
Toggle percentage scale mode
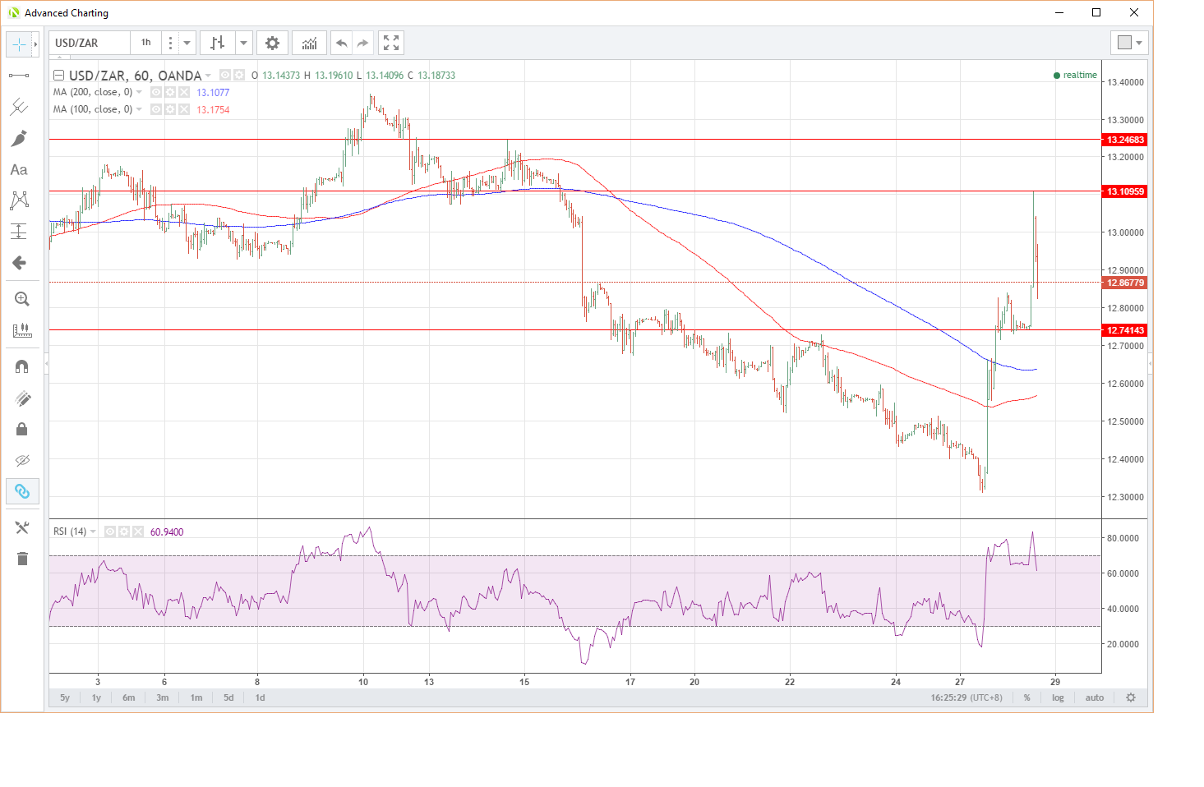(x=1026, y=697)
